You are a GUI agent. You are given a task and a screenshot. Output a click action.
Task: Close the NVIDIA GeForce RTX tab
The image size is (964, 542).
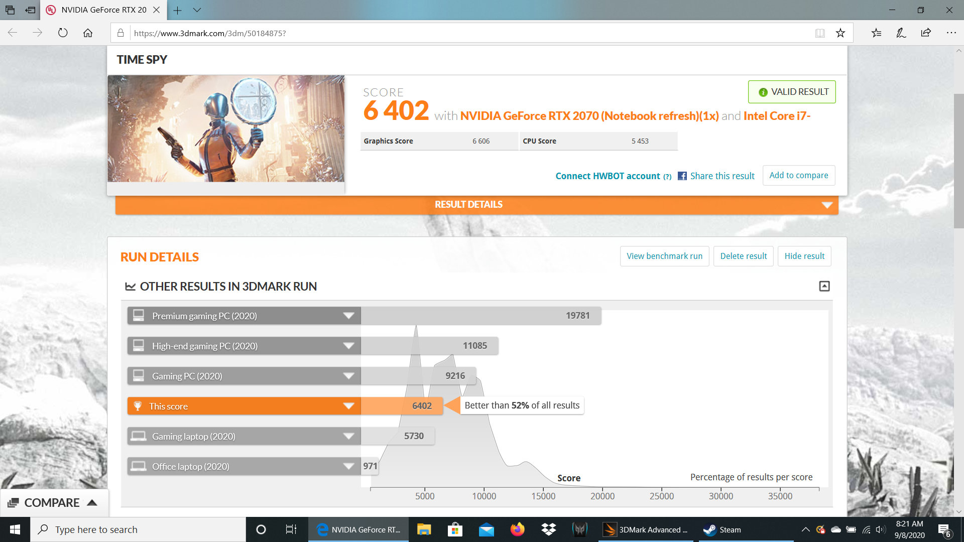(x=156, y=10)
